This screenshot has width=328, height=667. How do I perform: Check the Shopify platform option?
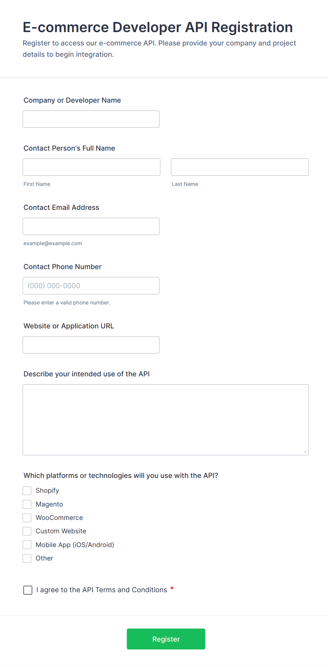pos(27,491)
